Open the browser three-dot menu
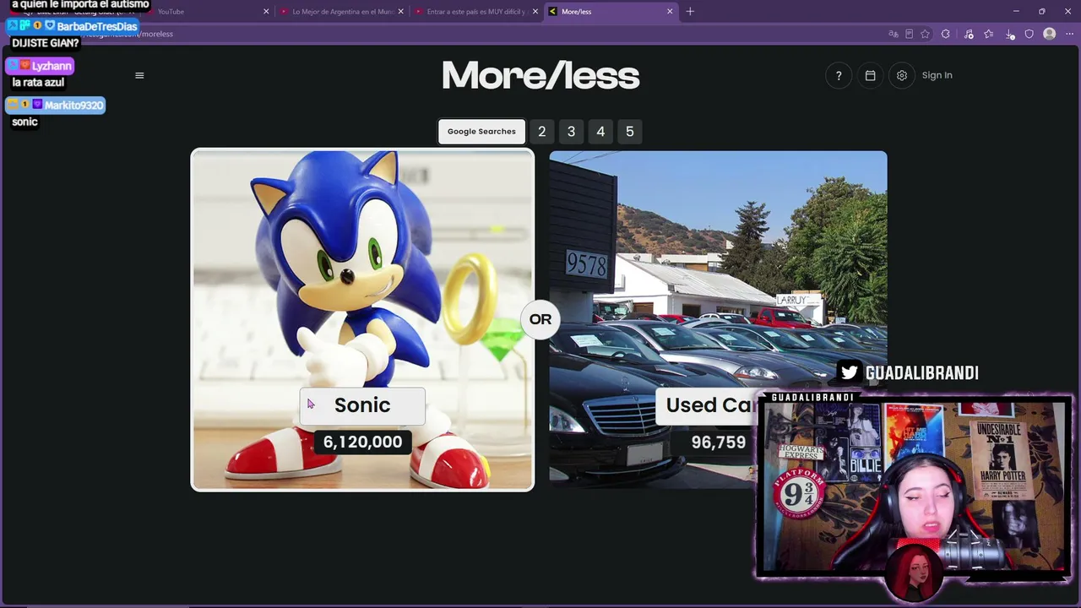Viewport: 1081px width, 608px height. tap(1068, 34)
